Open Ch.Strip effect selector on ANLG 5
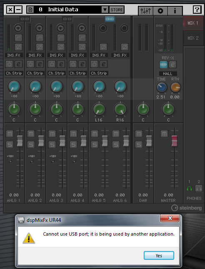This screenshot has width=205, height=269. [x=99, y=73]
